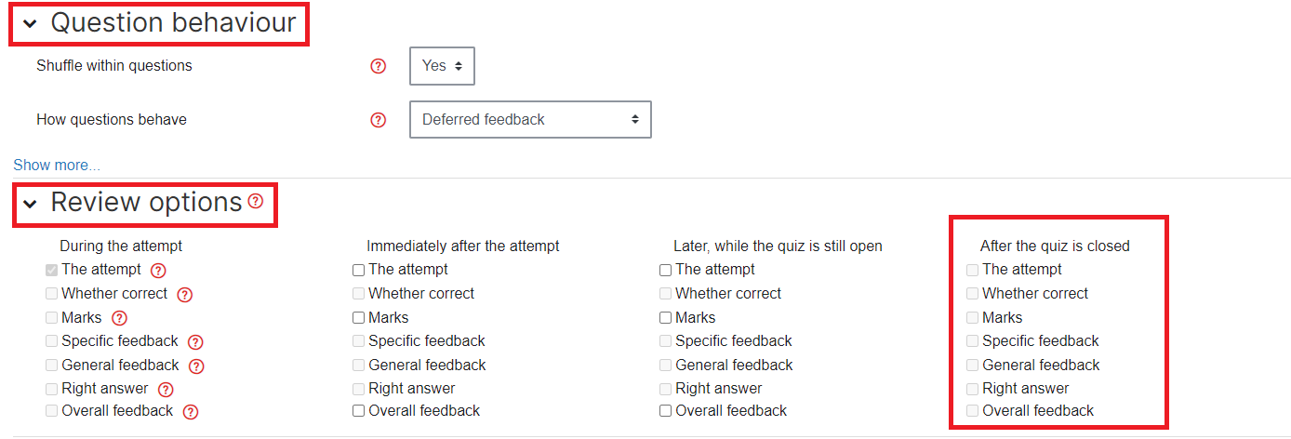Open help icon next to Marks
This screenshot has width=1291, height=439.
click(x=119, y=318)
